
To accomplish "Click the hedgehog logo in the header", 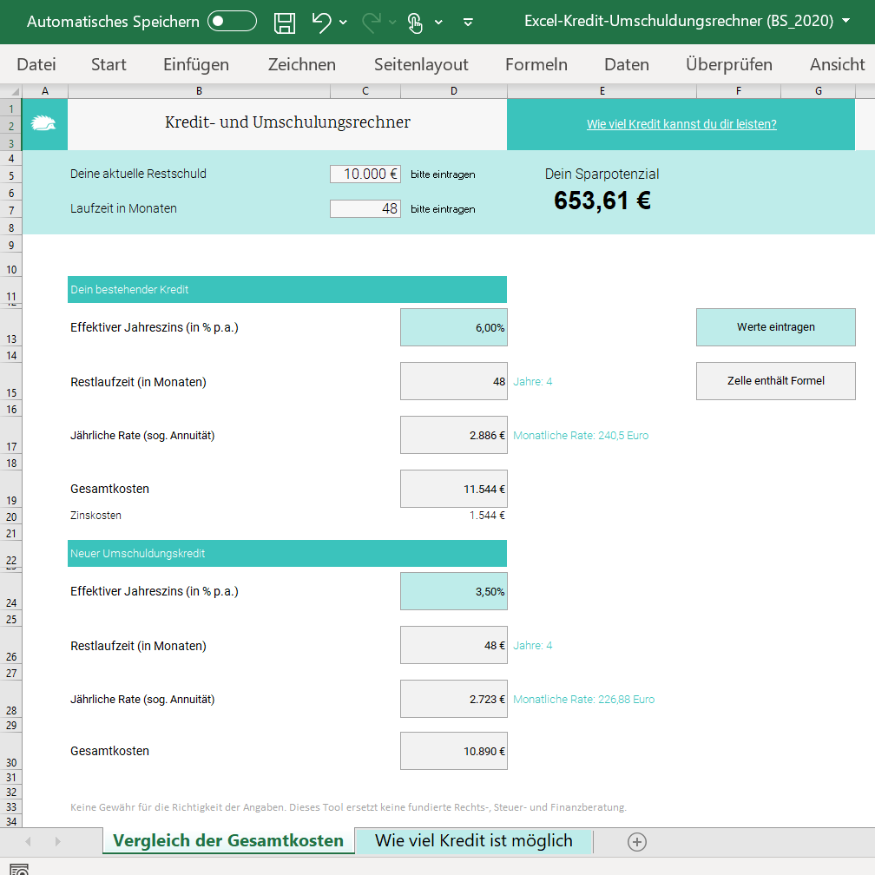I will click(43, 123).
